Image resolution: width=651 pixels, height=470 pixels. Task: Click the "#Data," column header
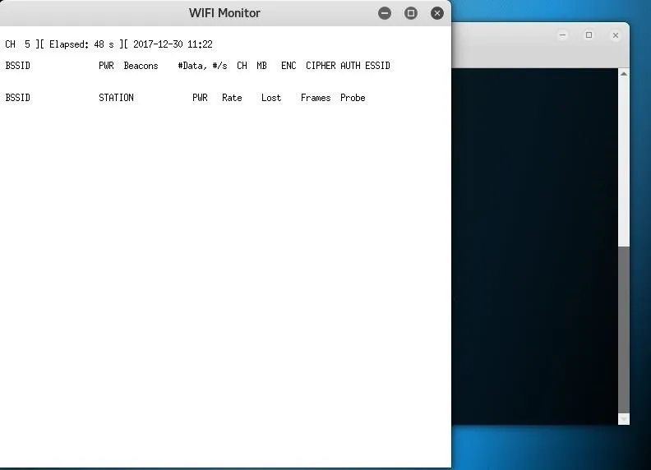pos(192,66)
